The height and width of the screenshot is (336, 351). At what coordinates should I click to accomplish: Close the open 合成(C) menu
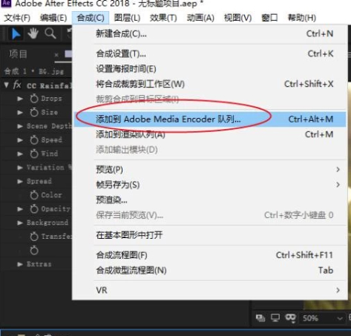91,18
